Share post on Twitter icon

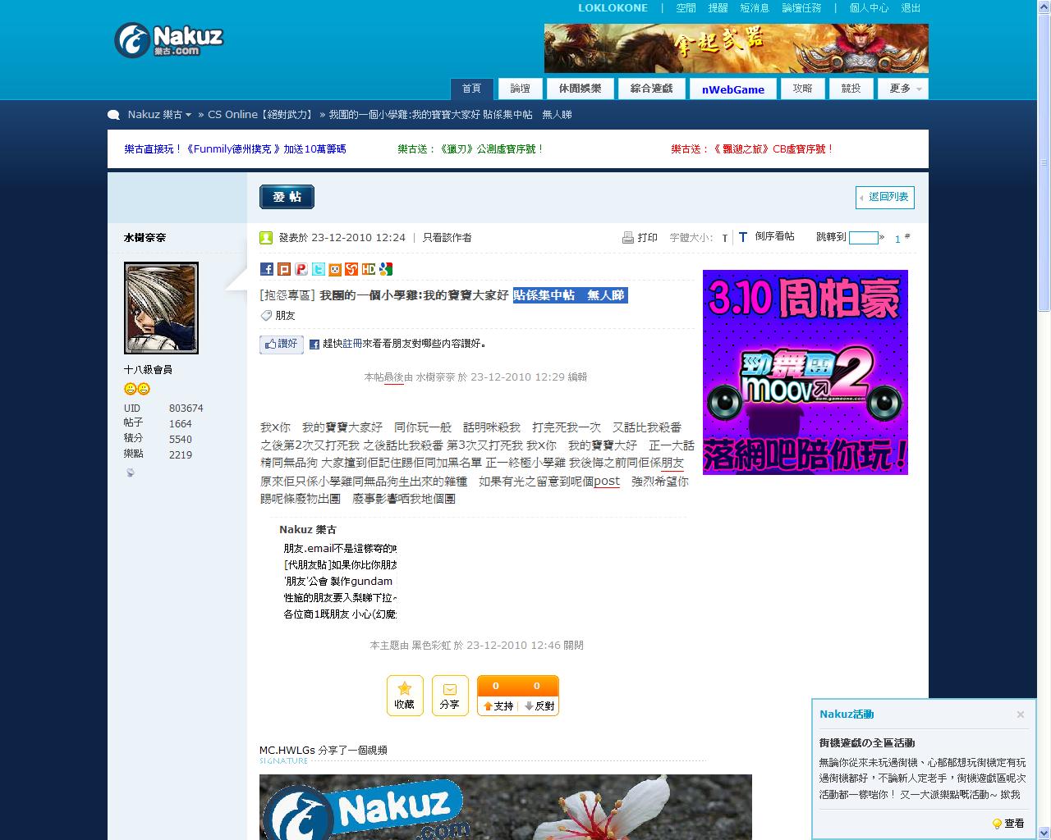[x=318, y=269]
